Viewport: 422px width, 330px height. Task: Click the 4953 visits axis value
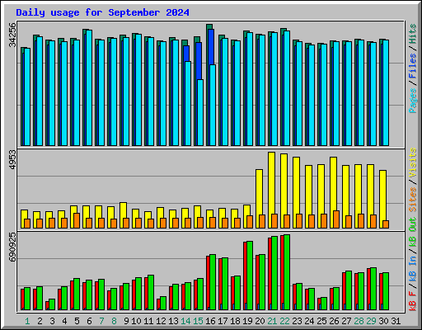click(x=12, y=159)
